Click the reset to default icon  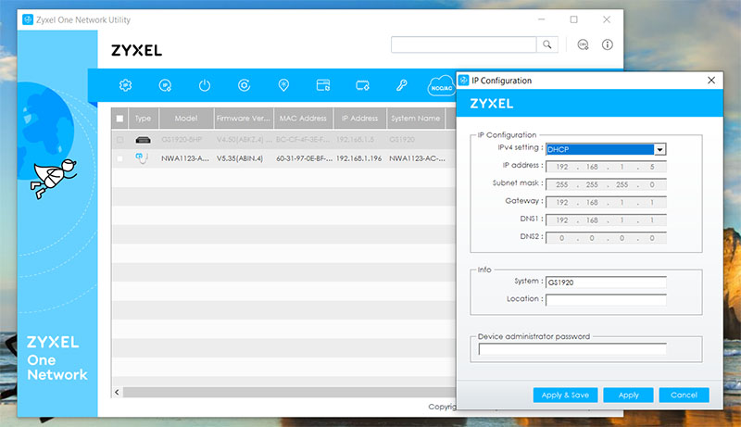coord(244,85)
